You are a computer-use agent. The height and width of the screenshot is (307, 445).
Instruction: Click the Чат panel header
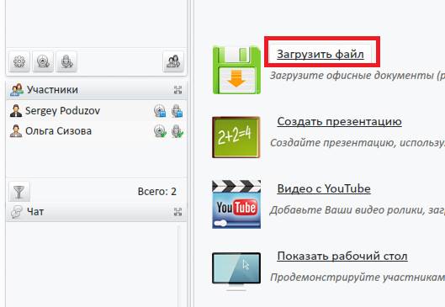click(x=96, y=212)
